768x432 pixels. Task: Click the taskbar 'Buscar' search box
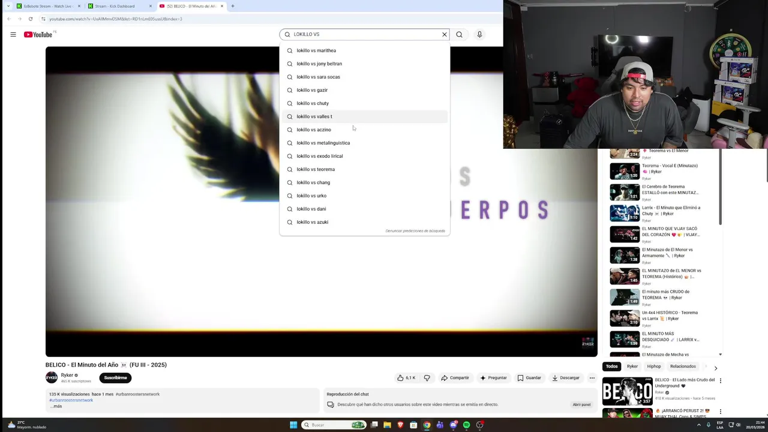tap(334, 425)
